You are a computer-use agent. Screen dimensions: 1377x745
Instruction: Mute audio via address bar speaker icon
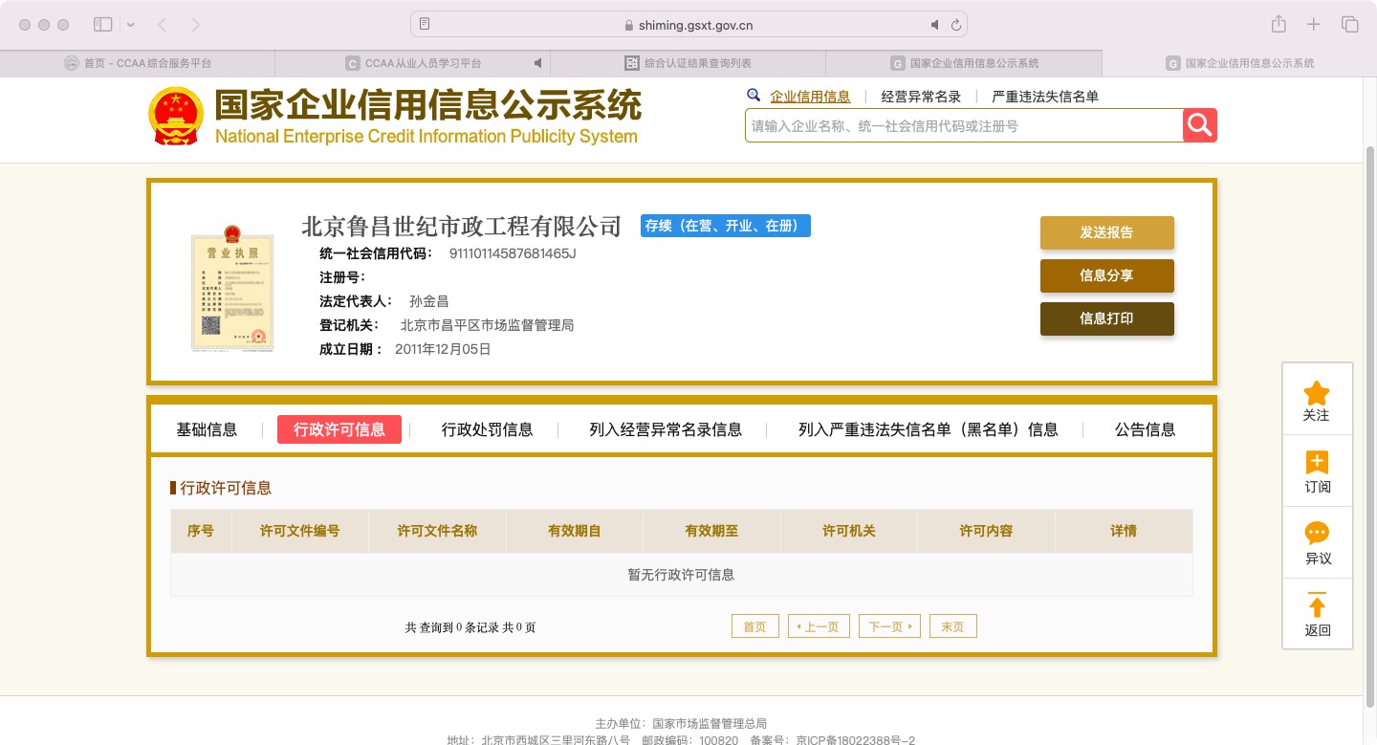point(935,25)
